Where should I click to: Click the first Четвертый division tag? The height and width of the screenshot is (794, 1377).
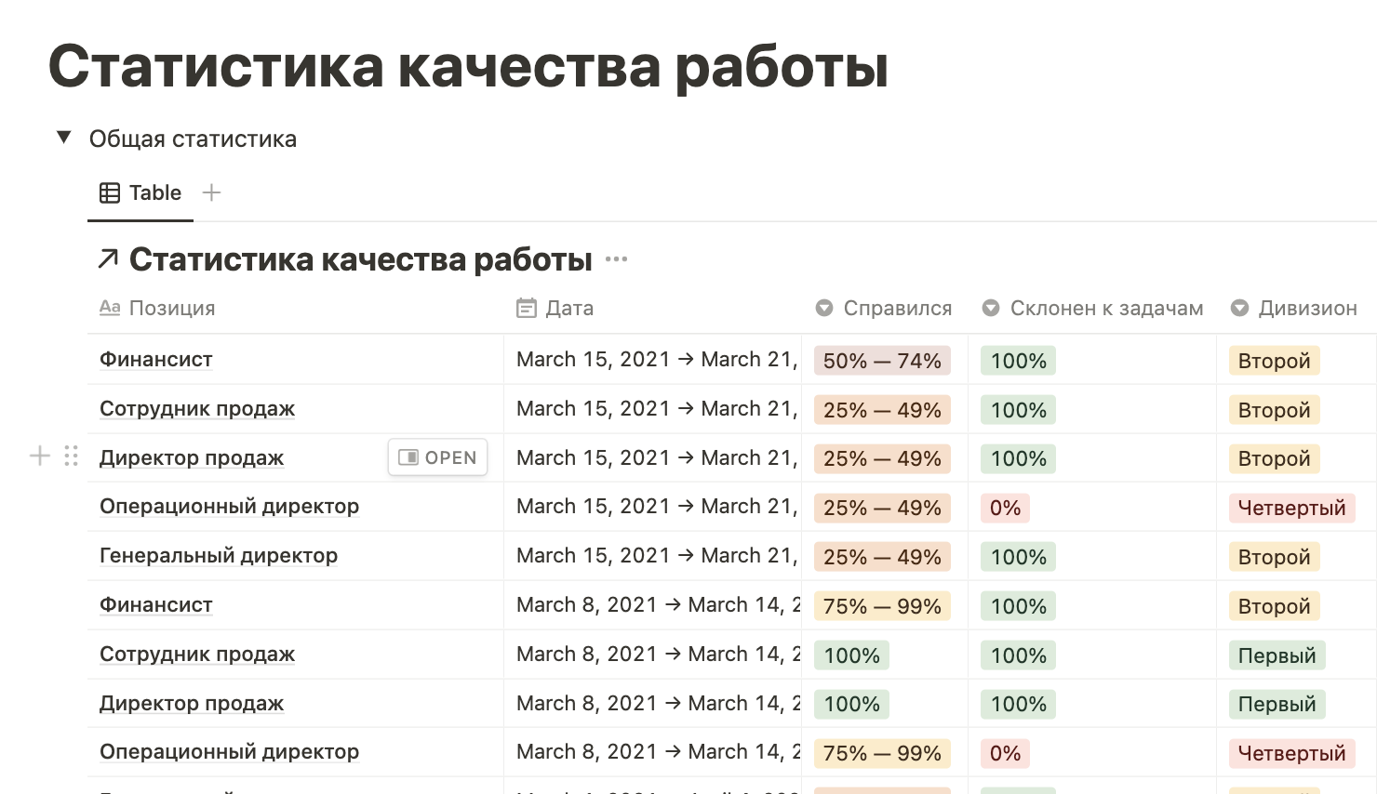coord(1291,508)
